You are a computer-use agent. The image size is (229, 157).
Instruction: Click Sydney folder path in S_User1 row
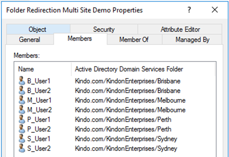[126, 139]
